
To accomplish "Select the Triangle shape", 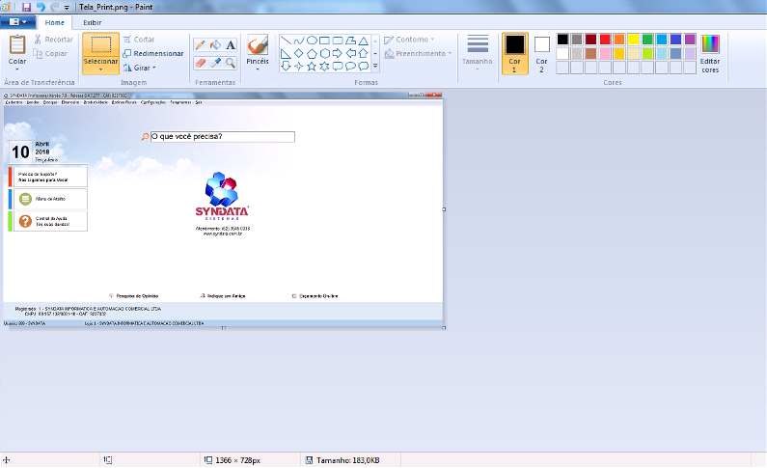I will tap(364, 41).
